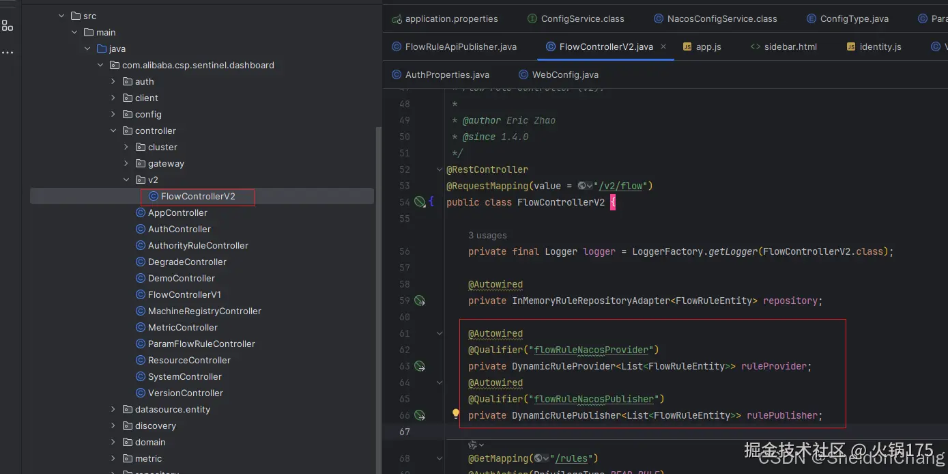Expand the config package
The height and width of the screenshot is (474, 948).
113,114
